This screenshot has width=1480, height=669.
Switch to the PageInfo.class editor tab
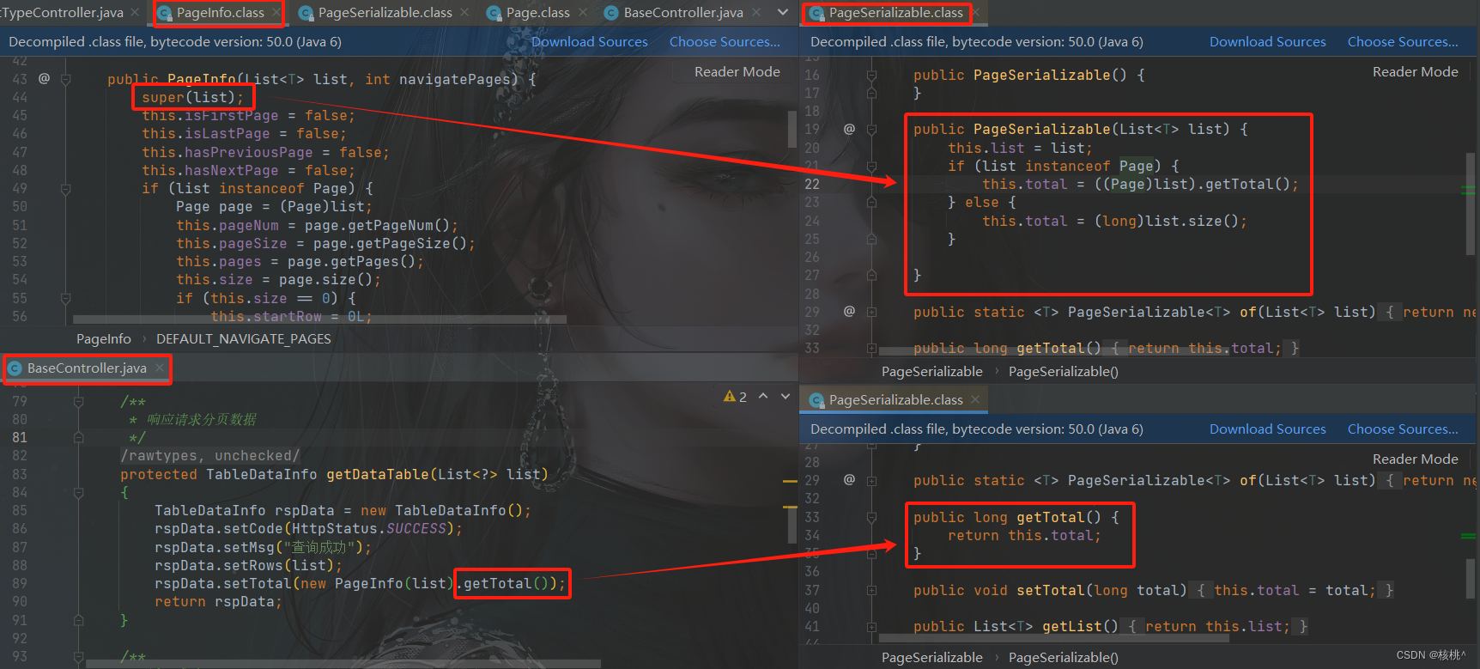(221, 13)
